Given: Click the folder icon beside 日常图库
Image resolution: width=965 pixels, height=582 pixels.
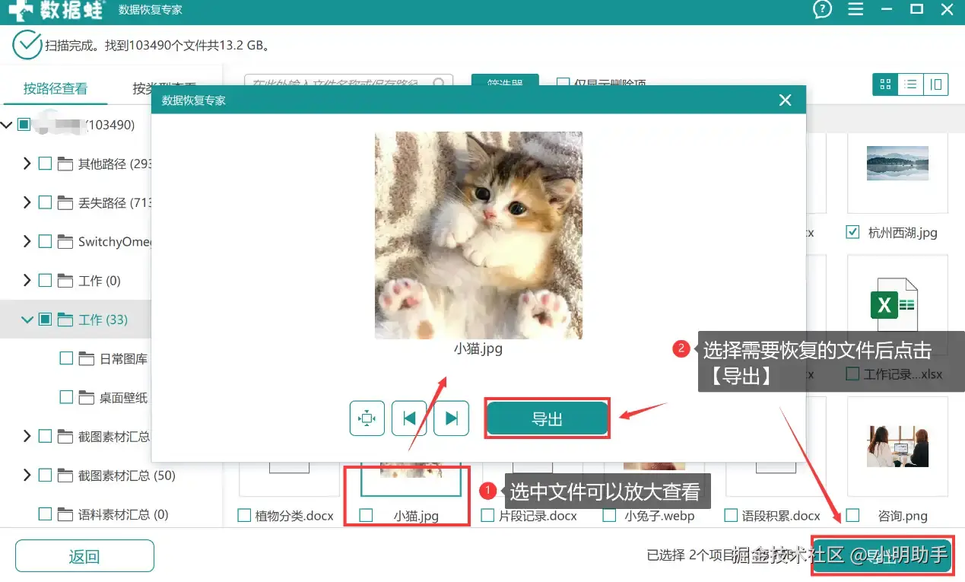Looking at the screenshot, I should point(87,359).
